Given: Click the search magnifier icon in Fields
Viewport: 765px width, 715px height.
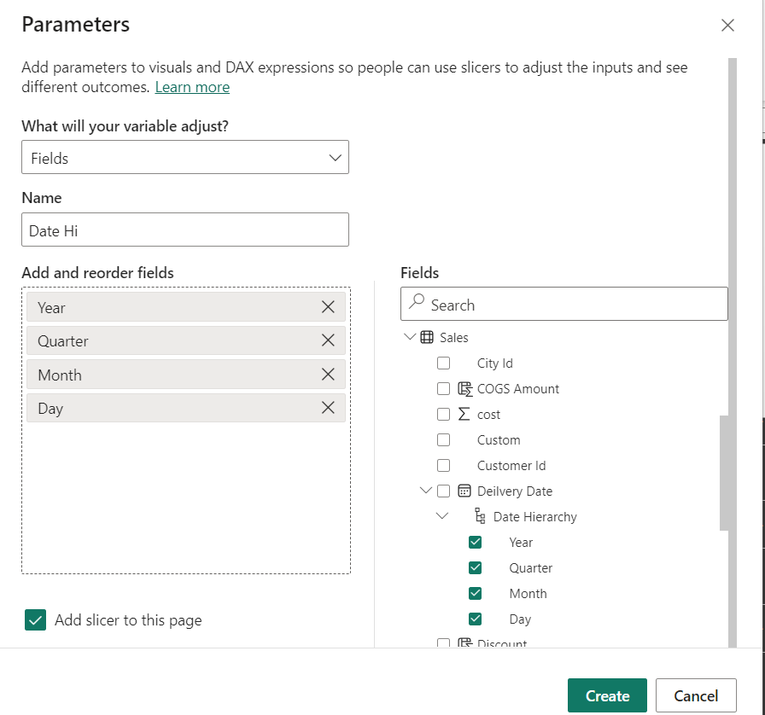Looking at the screenshot, I should (416, 302).
